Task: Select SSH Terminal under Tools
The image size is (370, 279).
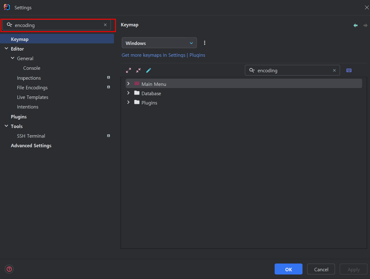Action: [x=31, y=136]
